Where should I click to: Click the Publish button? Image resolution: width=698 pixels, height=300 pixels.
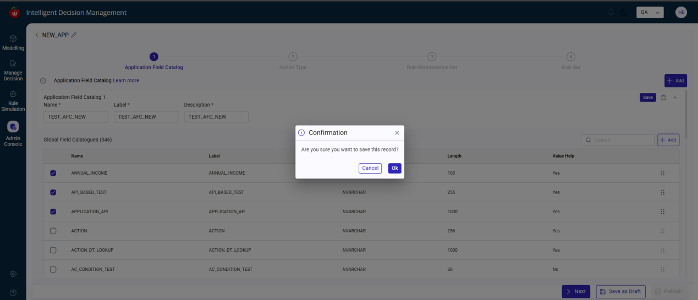[668, 291]
